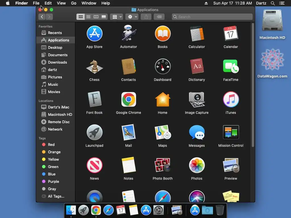291x218 pixels.
Task: Open the group-by arrangement dropdown
Action: 117,17
